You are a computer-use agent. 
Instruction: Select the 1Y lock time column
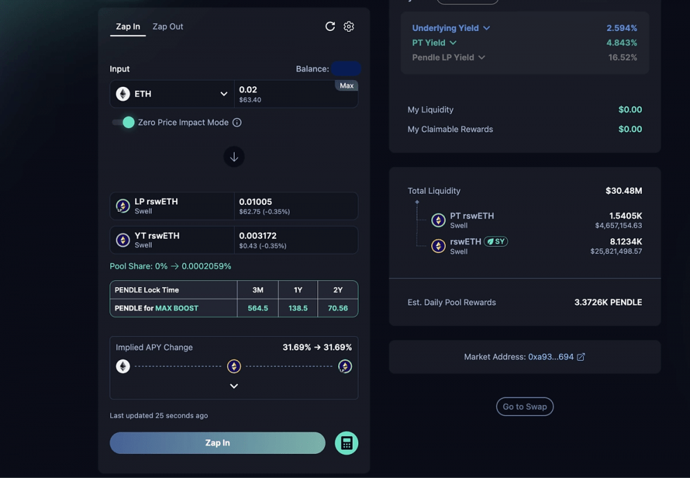pos(298,290)
